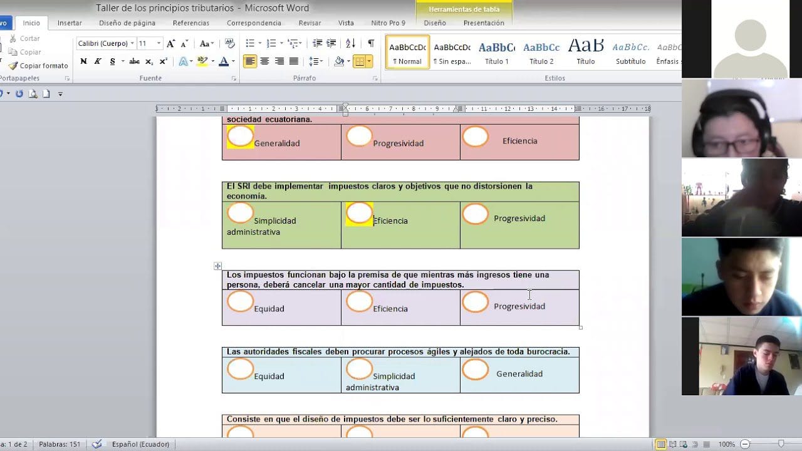The width and height of the screenshot is (802, 451).
Task: Open the bullet list dropdown arrow
Action: [x=260, y=43]
